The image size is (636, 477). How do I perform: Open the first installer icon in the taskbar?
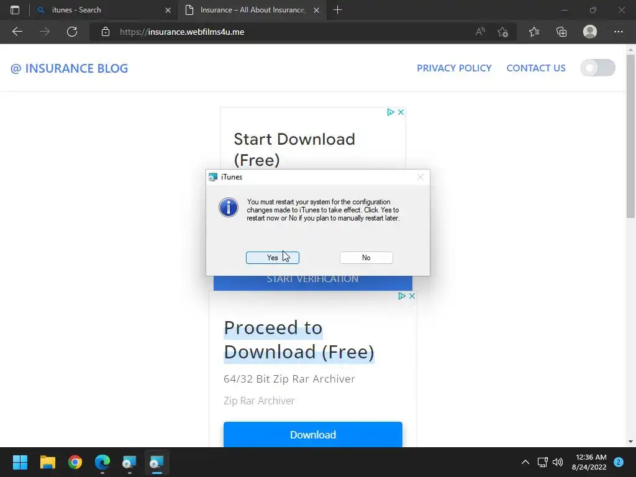[x=129, y=462]
